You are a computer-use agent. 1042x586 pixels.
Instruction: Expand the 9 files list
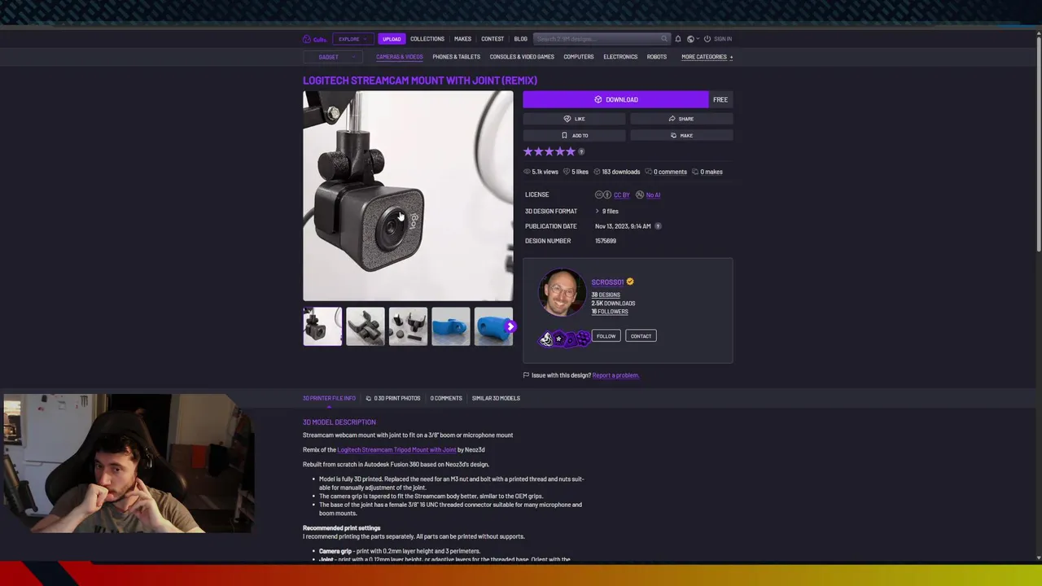(606, 211)
